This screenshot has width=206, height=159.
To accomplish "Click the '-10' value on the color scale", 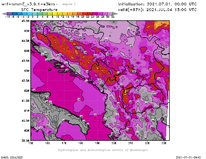I will tap(7, 17).
